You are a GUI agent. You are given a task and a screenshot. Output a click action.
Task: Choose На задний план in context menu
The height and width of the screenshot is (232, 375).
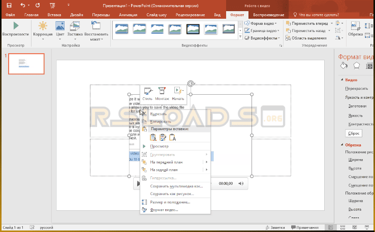click(x=164, y=170)
